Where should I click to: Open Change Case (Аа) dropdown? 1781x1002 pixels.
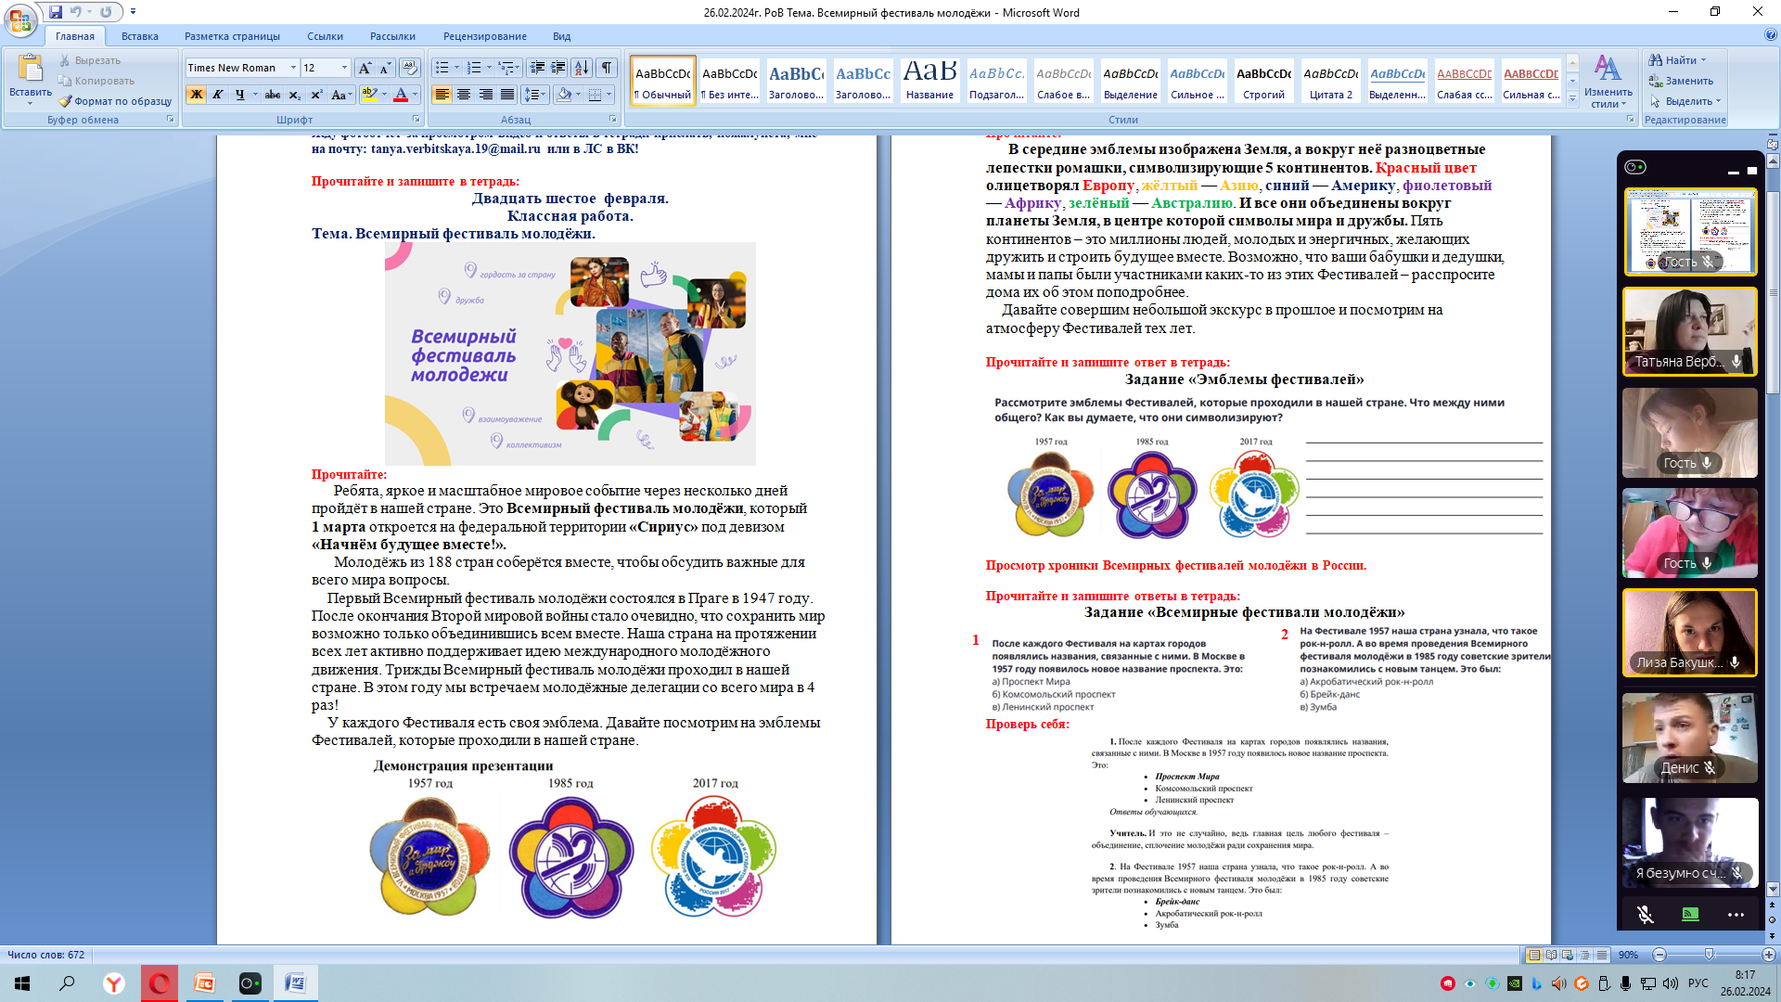pyautogui.click(x=340, y=95)
